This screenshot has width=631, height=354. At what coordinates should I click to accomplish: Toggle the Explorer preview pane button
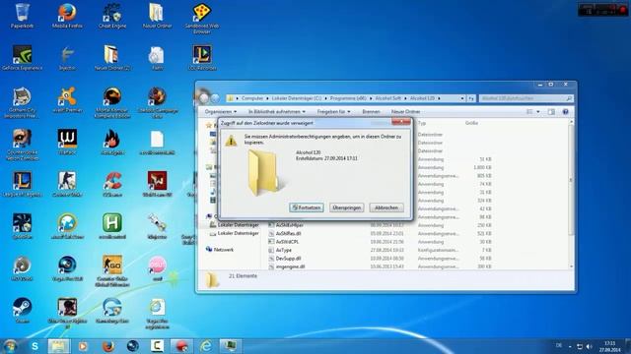coord(551,111)
